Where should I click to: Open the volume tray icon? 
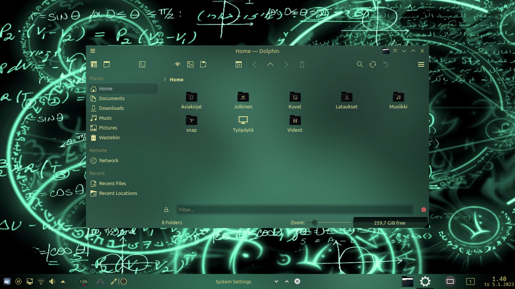click(52, 281)
